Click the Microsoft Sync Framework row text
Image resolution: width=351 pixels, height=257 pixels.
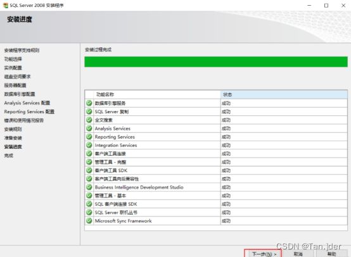[124, 221]
